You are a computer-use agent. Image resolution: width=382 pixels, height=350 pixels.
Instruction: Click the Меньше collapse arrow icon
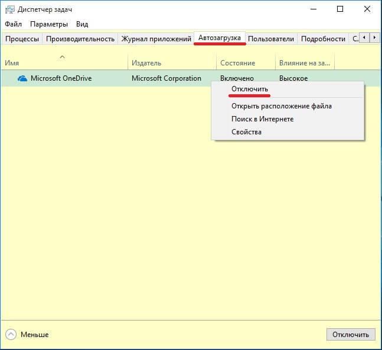tap(11, 335)
